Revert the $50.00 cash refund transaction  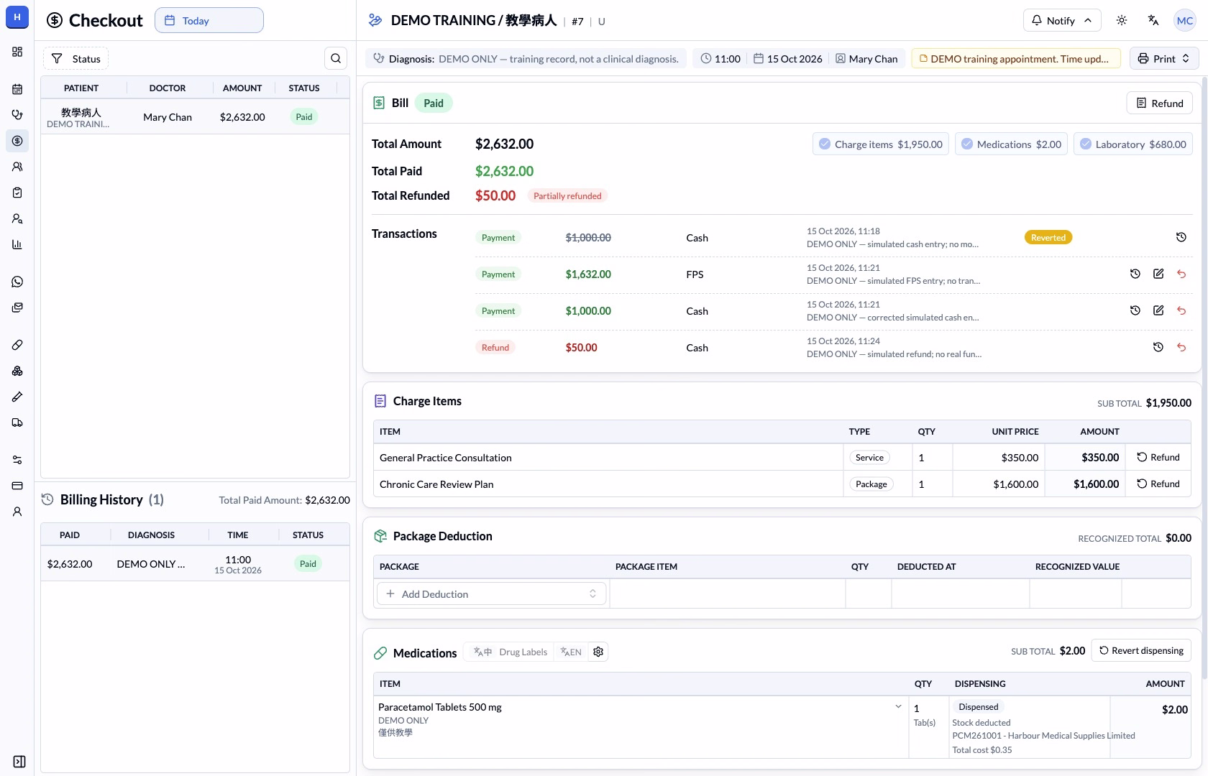pos(1181,347)
